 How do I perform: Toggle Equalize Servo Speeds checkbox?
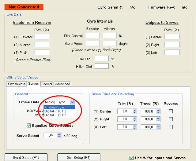coord(29,126)
